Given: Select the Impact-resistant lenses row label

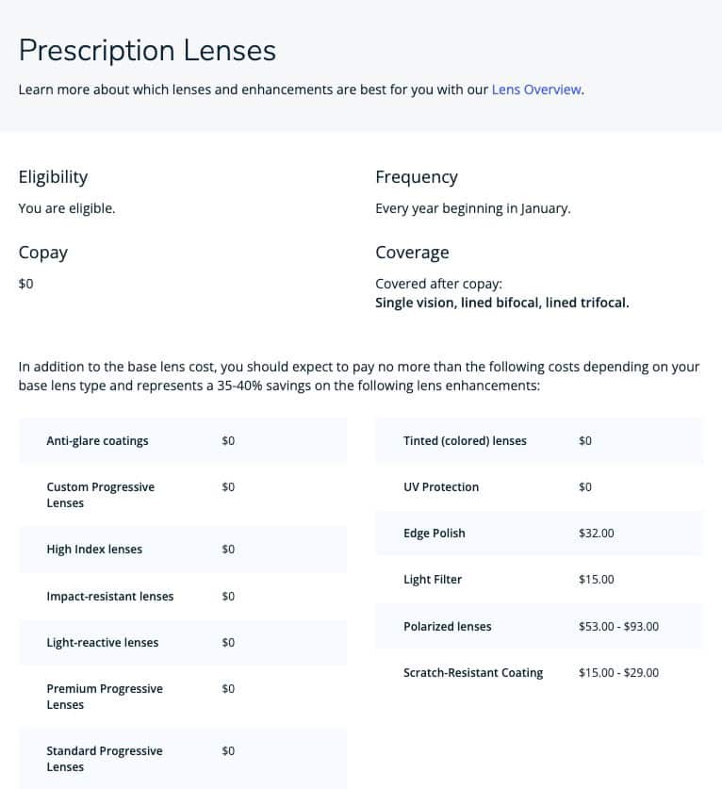Looking at the screenshot, I should coord(109,597).
